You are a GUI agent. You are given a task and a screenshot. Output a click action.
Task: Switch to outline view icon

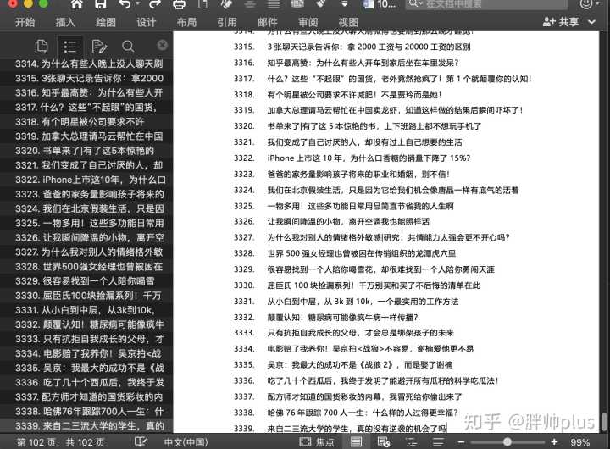[x=411, y=442]
